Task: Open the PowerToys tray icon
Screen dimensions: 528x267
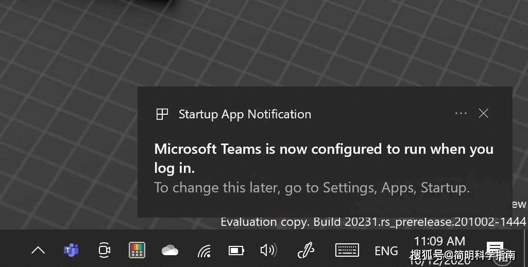Action: pyautogui.click(x=137, y=250)
